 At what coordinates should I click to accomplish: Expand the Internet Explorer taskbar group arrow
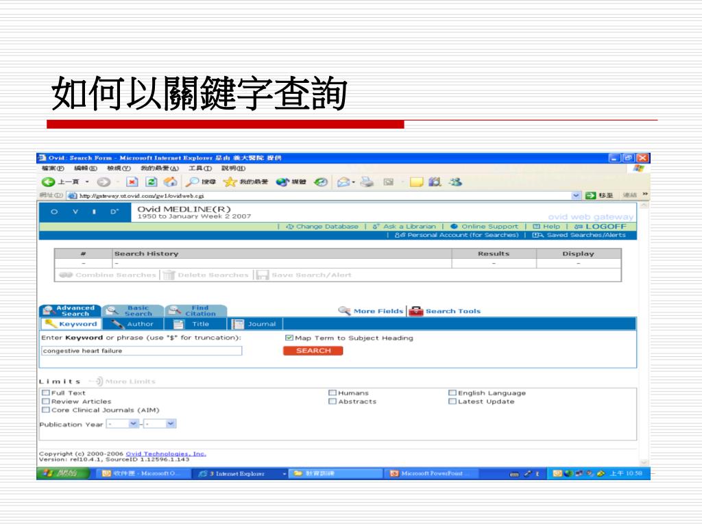point(285,473)
